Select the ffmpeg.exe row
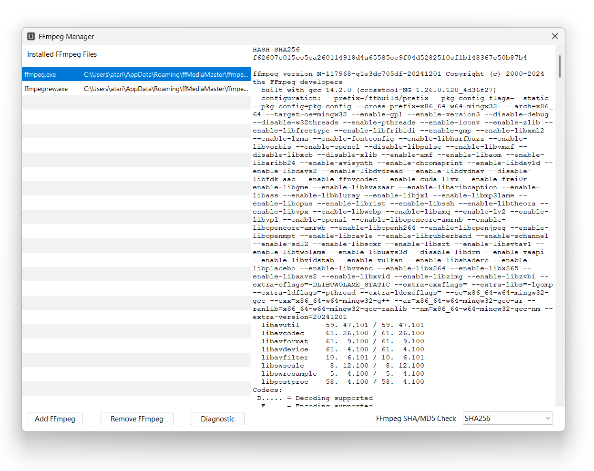 [x=136, y=74]
